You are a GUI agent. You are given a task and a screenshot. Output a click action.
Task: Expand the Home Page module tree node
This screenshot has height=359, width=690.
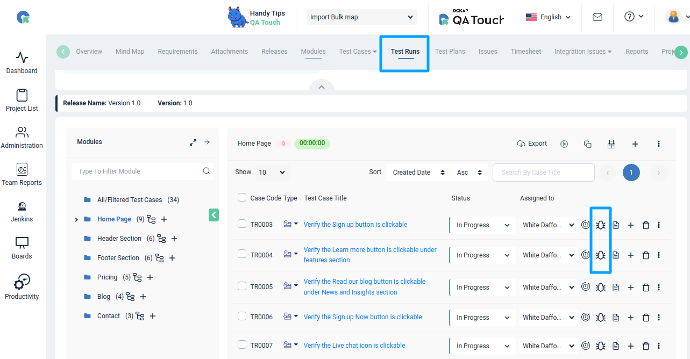[x=76, y=219]
